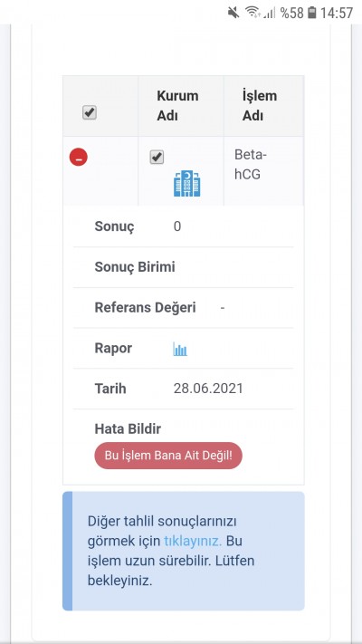Tap the battery icon in status bar
The width and height of the screenshot is (362, 644).
pyautogui.click(x=312, y=13)
